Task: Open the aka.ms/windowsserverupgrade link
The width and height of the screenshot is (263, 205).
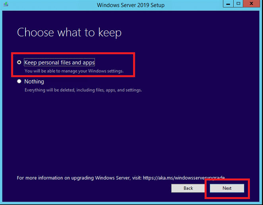Action: click(184, 178)
